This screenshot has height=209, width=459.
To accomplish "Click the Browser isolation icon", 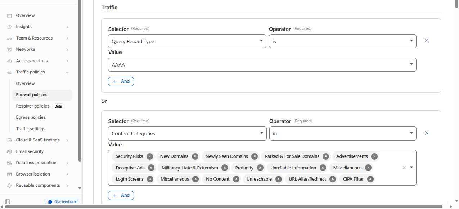I will [x=9, y=174].
